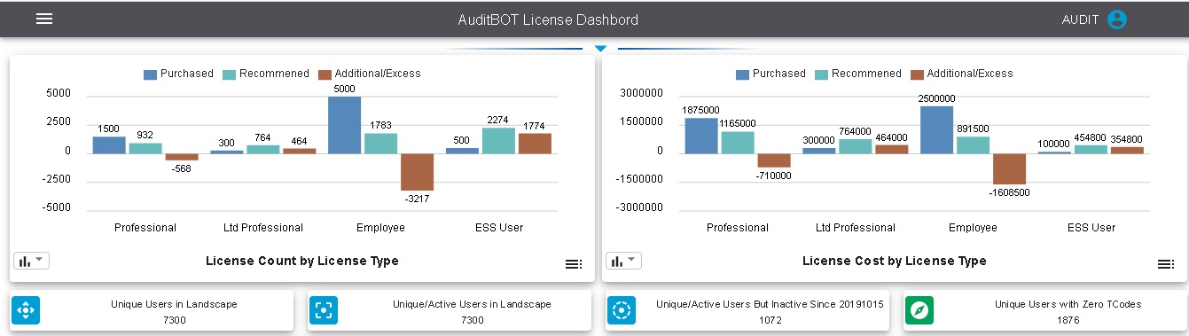Open the hamburger navigation menu
The height and width of the screenshot is (336, 1189).
(44, 19)
